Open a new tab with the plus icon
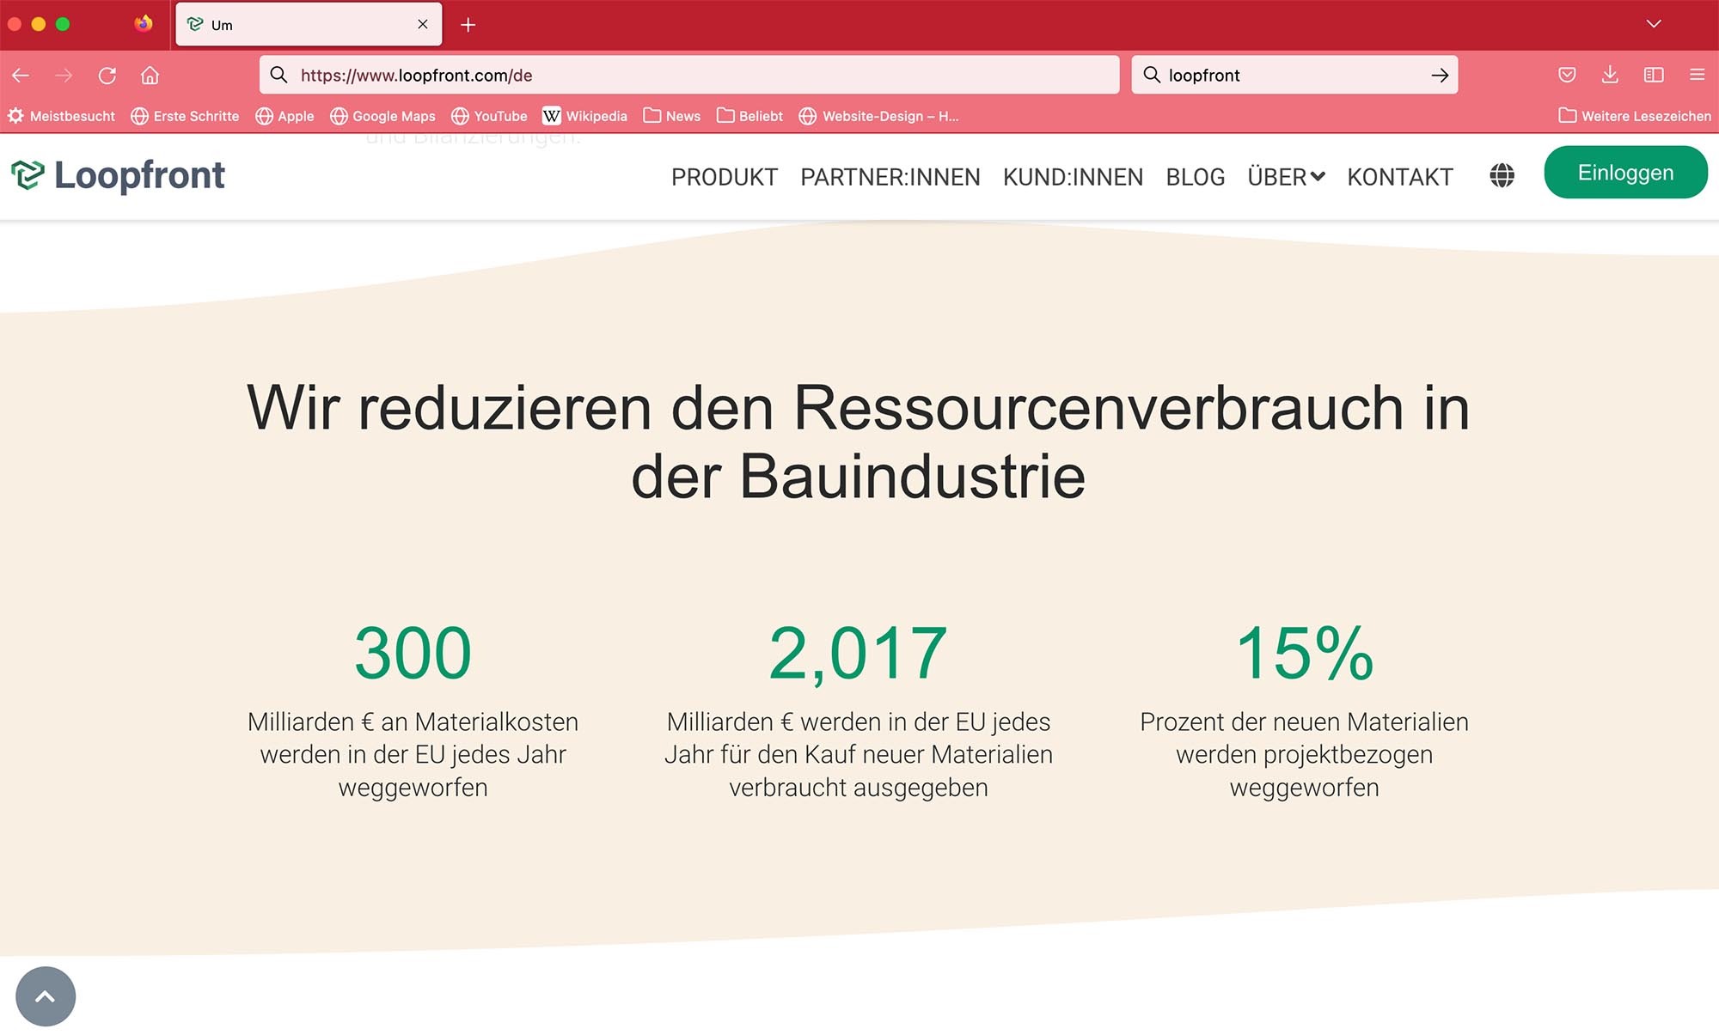1719x1035 pixels. click(468, 25)
